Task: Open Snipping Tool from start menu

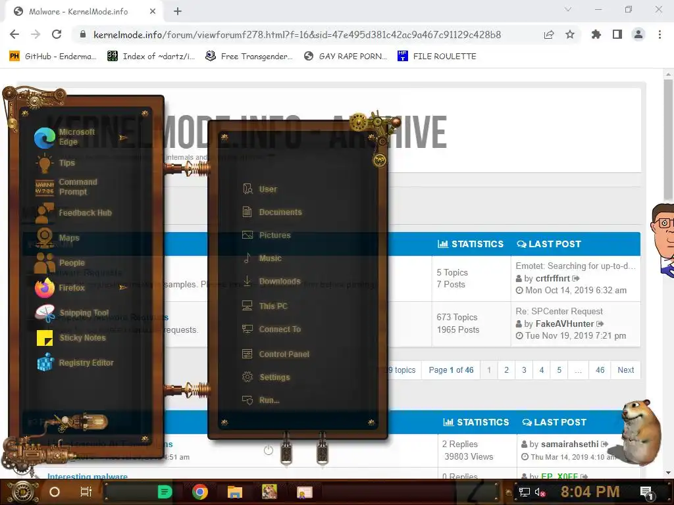Action: pyautogui.click(x=72, y=312)
